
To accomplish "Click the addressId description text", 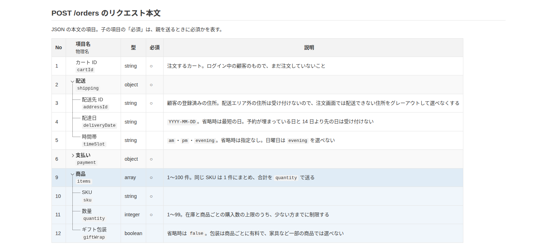I will (313, 103).
